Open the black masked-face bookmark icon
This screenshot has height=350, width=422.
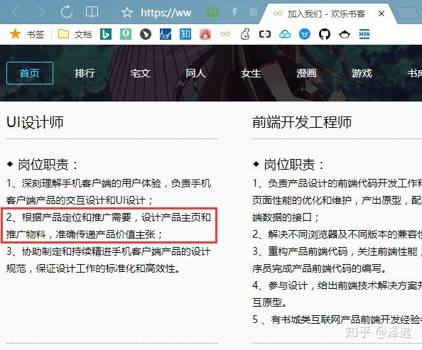[345, 34]
